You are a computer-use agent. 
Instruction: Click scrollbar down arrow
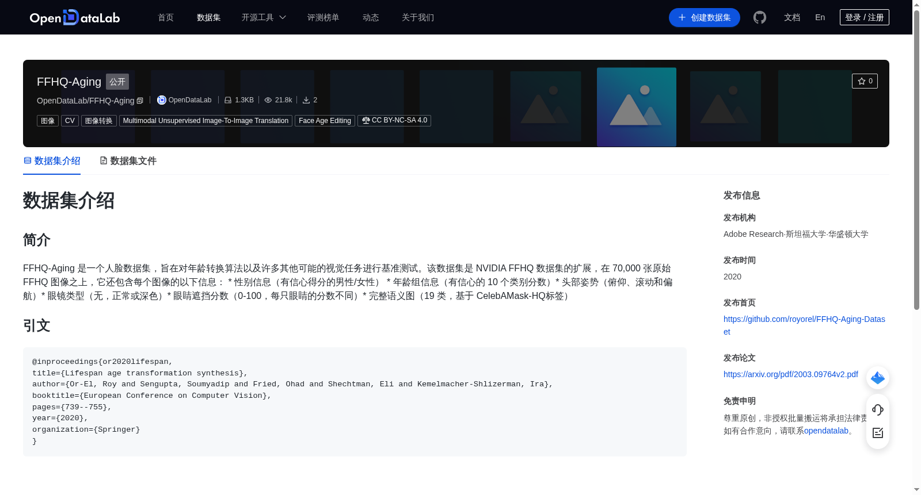point(916,490)
